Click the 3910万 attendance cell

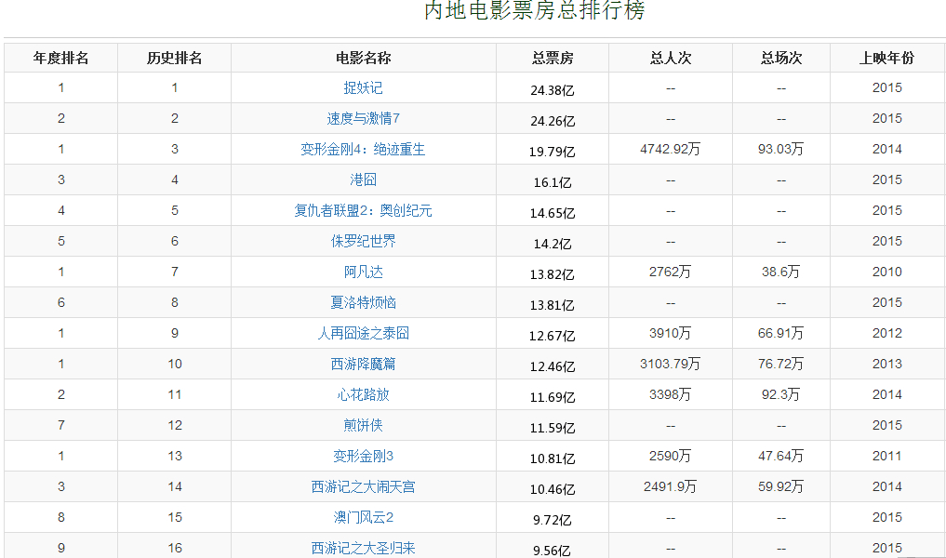(x=671, y=334)
